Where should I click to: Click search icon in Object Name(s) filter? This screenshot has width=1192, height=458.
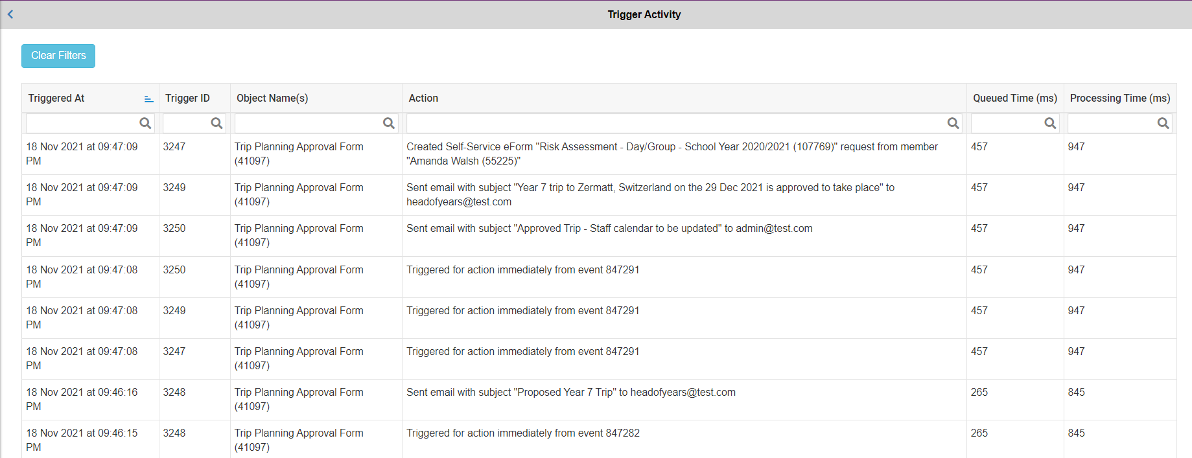pos(388,123)
